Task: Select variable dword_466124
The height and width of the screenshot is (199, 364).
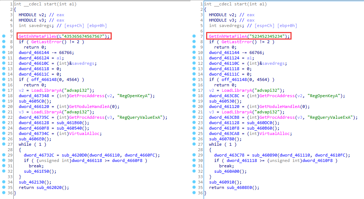Action: tap(34, 58)
